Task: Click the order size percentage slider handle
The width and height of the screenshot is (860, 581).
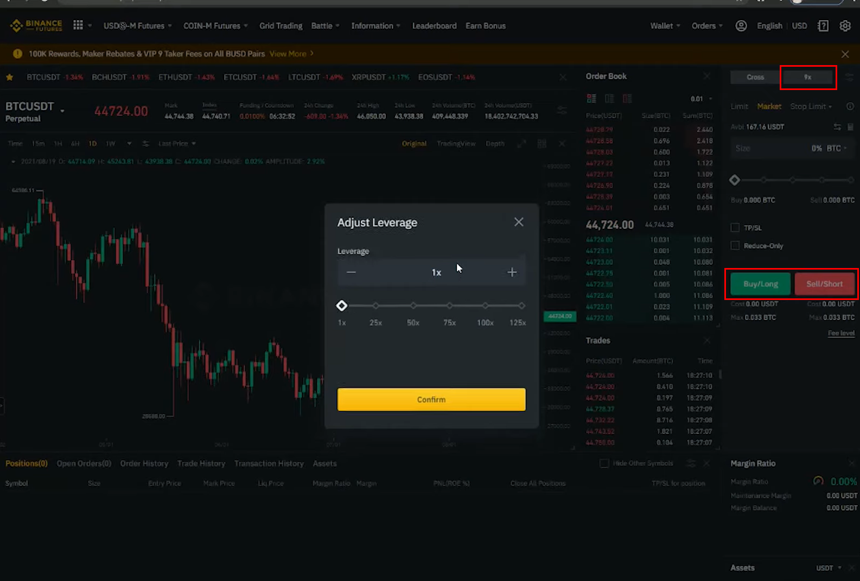Action: (x=735, y=180)
